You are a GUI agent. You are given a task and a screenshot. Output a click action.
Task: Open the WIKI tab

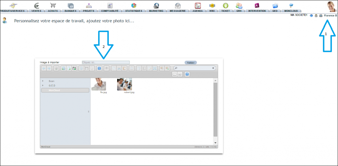click(212, 11)
